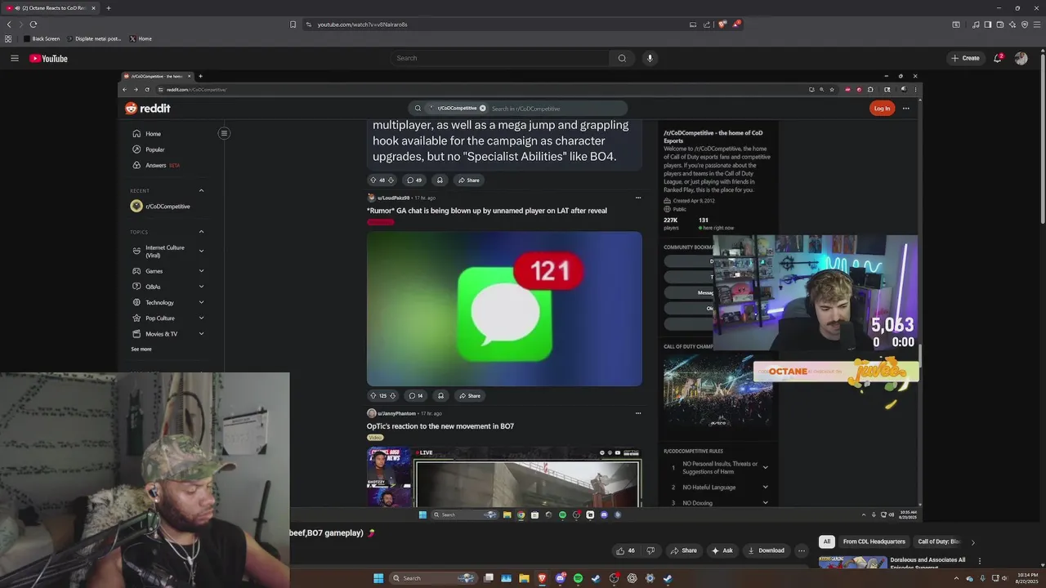
Task: Open the YouTube guide hamburger menu
Action: click(x=14, y=58)
